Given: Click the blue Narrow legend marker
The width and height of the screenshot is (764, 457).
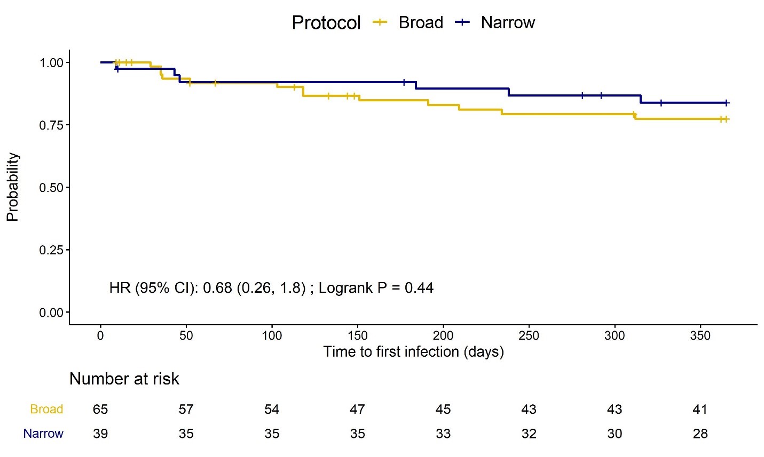Looking at the screenshot, I should (462, 22).
